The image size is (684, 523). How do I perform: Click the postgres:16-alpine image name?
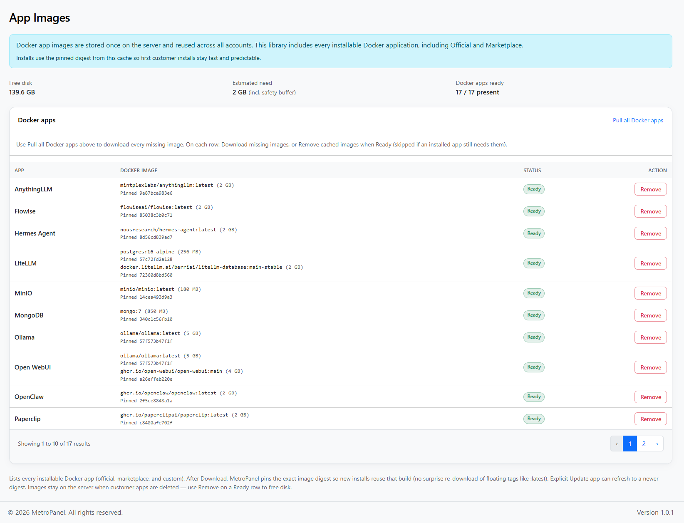click(x=147, y=252)
